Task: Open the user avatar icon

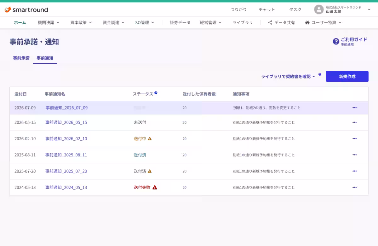Action: [x=319, y=9]
